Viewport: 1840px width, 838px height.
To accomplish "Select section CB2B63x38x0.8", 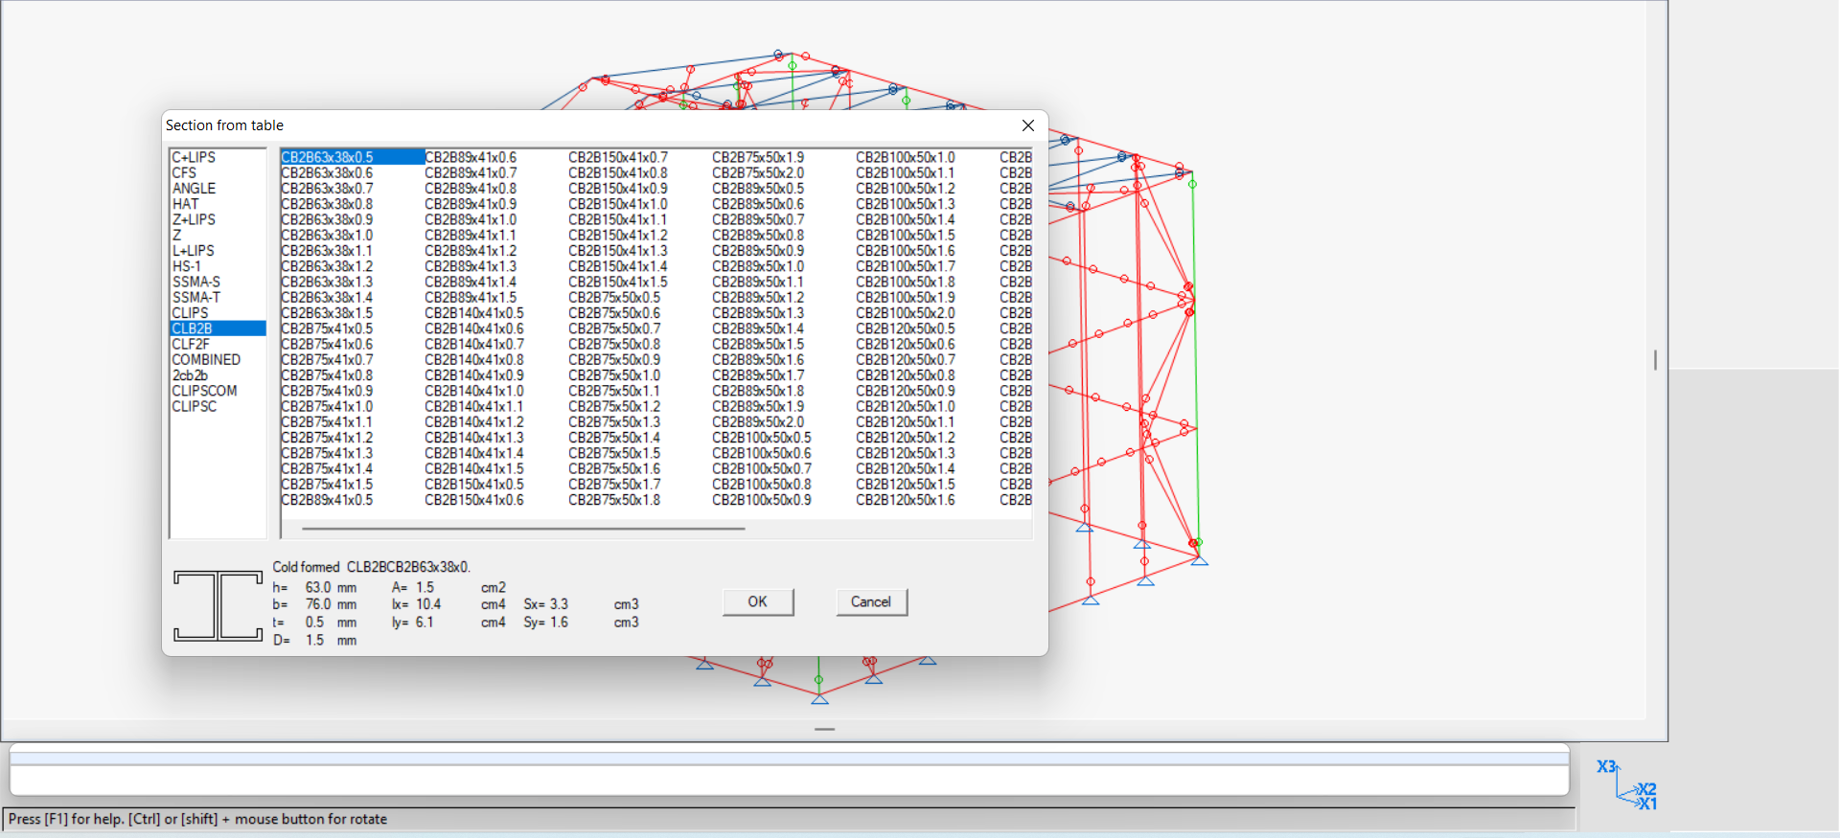I will click(327, 204).
